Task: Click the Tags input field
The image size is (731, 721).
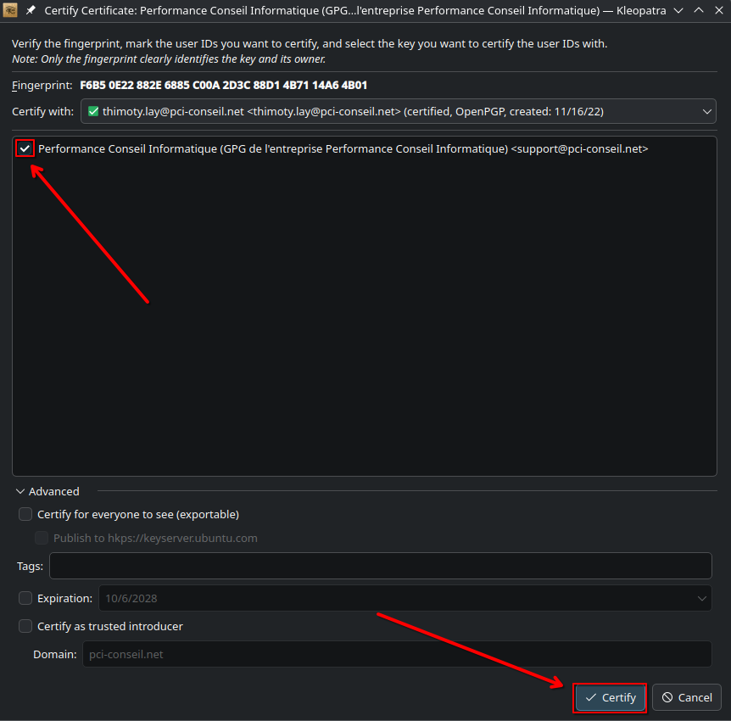Action: (x=380, y=566)
